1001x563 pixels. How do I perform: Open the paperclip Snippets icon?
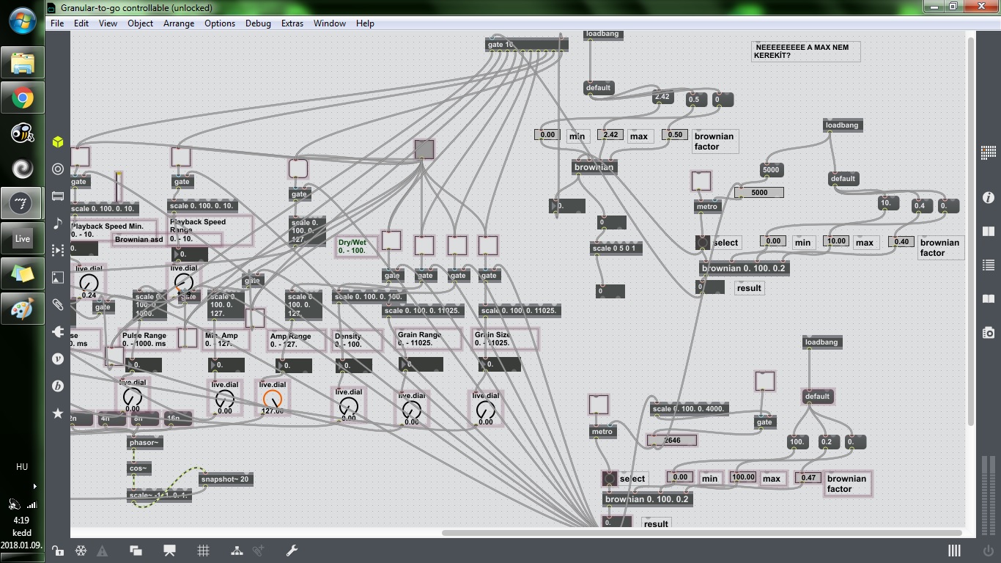pyautogui.click(x=58, y=304)
